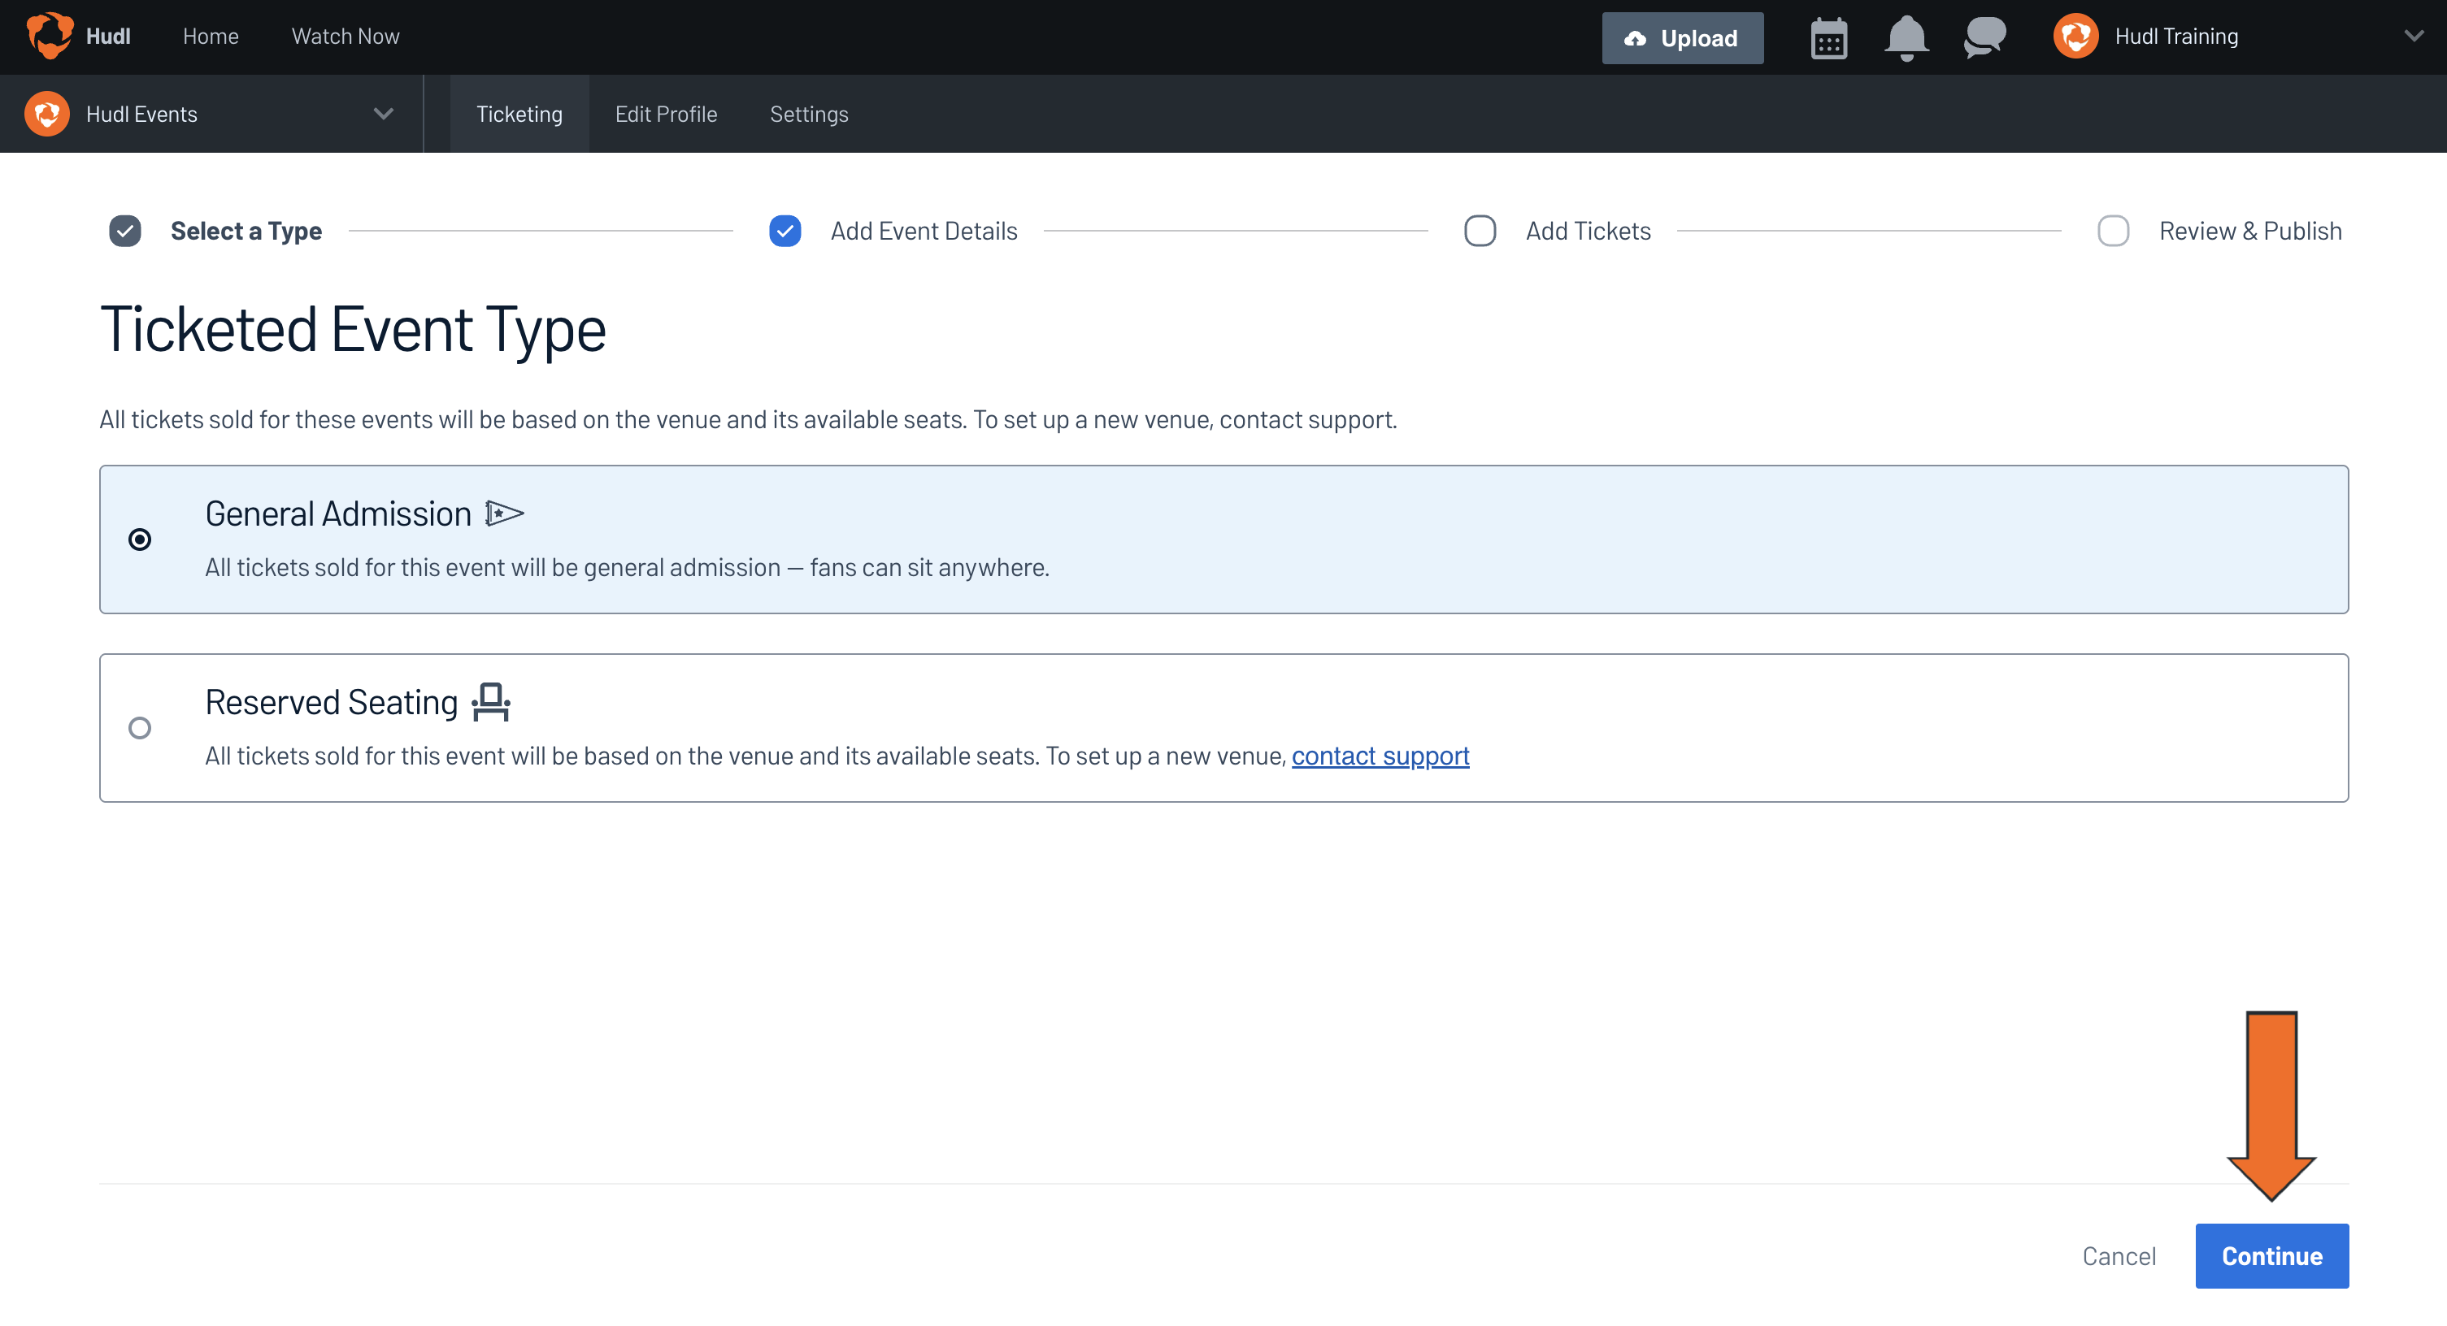Click the General Admission option title

[338, 513]
